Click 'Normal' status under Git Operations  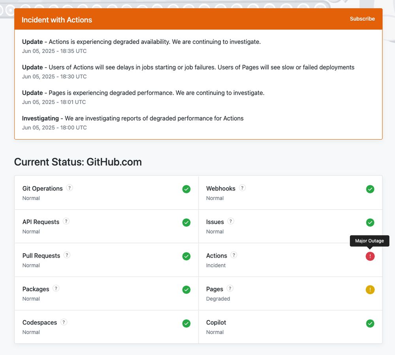pyautogui.click(x=31, y=198)
